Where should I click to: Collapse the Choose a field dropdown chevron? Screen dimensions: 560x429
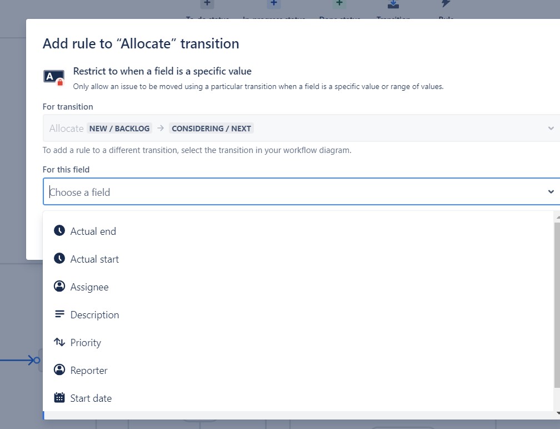tap(551, 192)
